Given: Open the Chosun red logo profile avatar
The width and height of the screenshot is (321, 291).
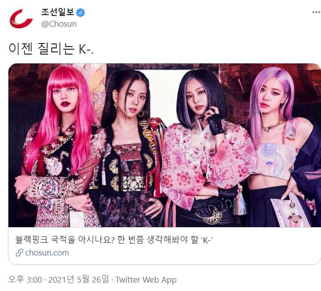Looking at the screenshot, I should pos(21,19).
